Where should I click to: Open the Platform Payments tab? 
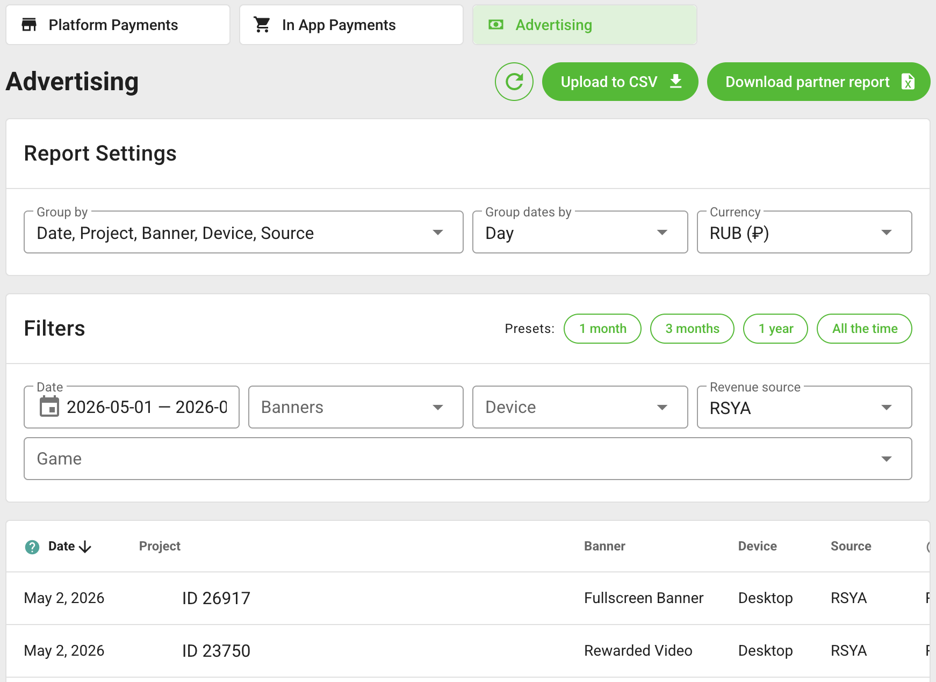118,25
